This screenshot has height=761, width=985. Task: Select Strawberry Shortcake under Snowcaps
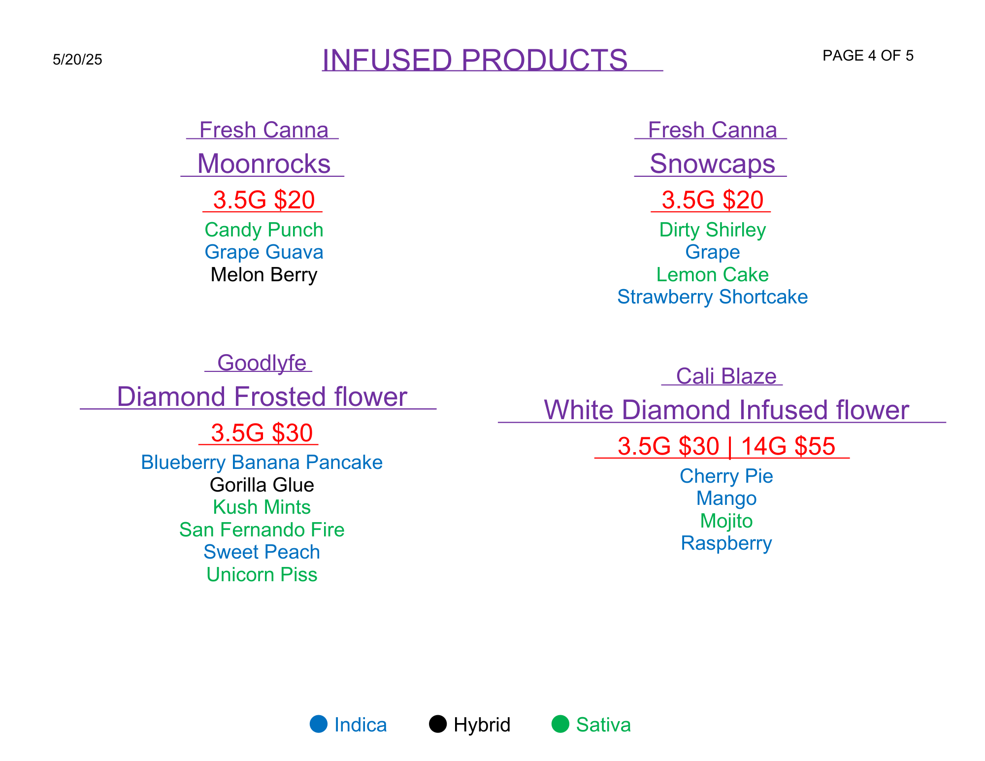(712, 297)
